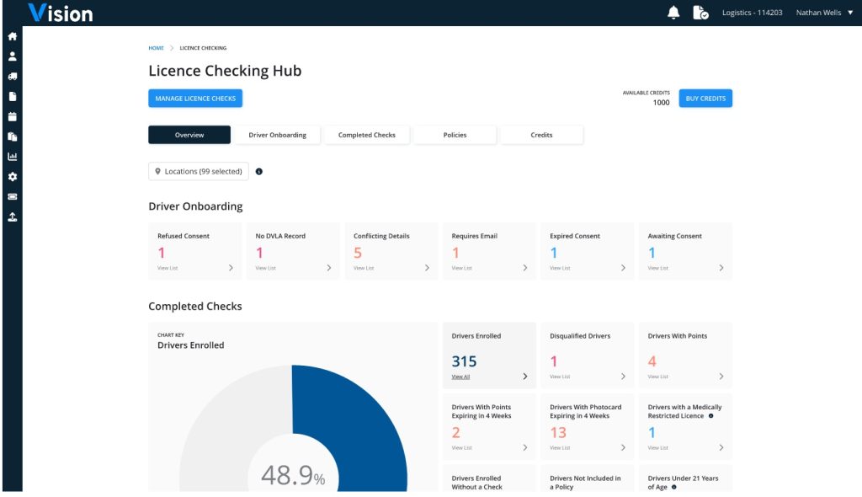This screenshot has height=497, width=862.
Task: Click View List under Photocard Expiring in 4 Weeks
Action: (x=560, y=448)
